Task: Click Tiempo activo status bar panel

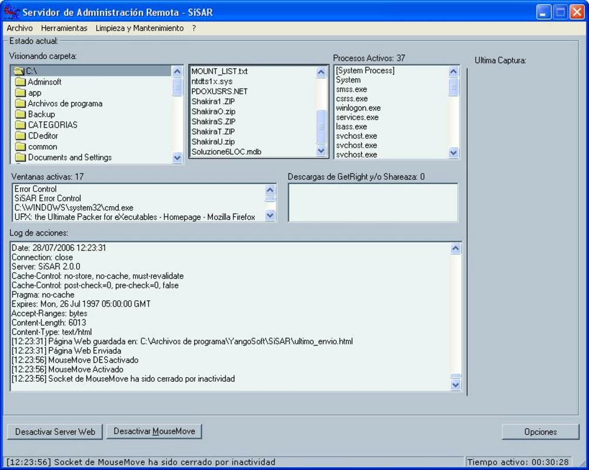Action: pyautogui.click(x=518, y=462)
